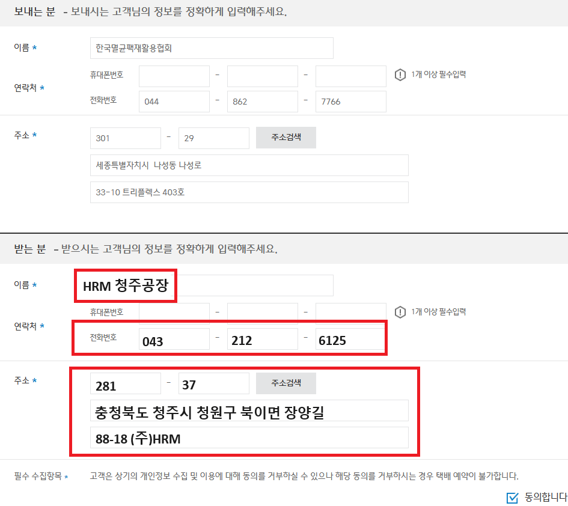
Task: Toggle the 동의합니다 consent checkbox
Action: pos(512,497)
